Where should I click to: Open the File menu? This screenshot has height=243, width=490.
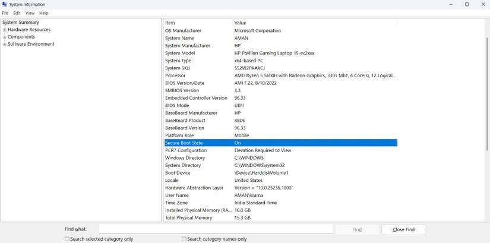pos(5,13)
